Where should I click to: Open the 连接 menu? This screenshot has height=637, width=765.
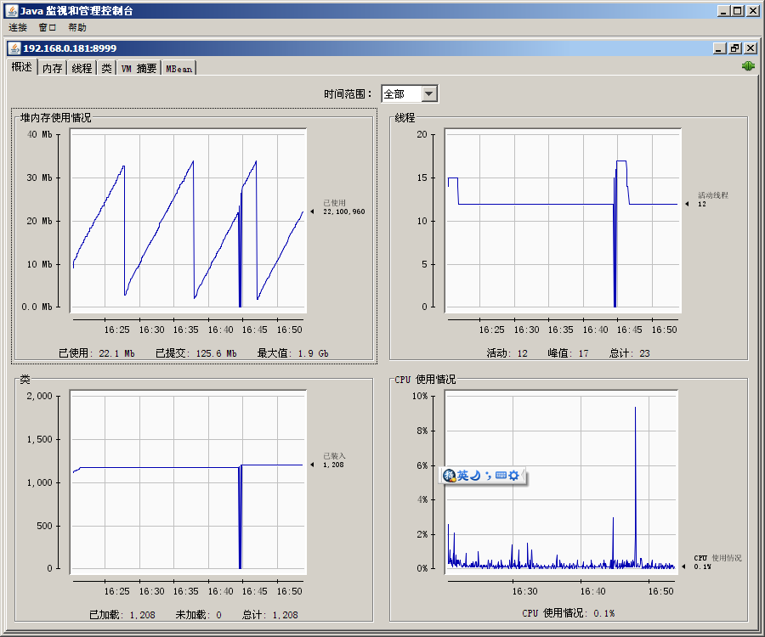point(18,28)
